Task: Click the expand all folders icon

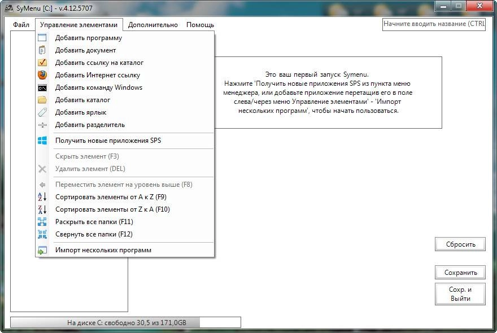Action: coord(42,221)
